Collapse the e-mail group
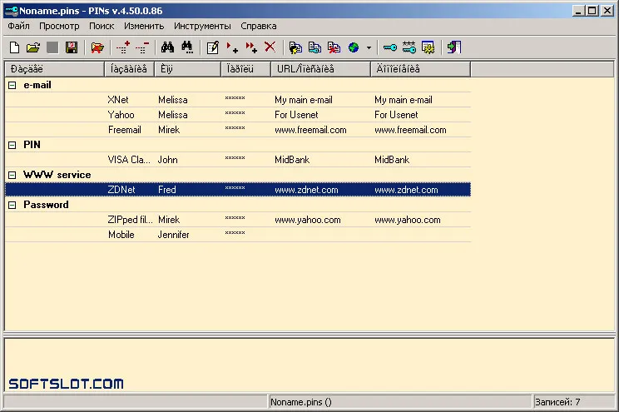The height and width of the screenshot is (412, 619). coord(12,86)
